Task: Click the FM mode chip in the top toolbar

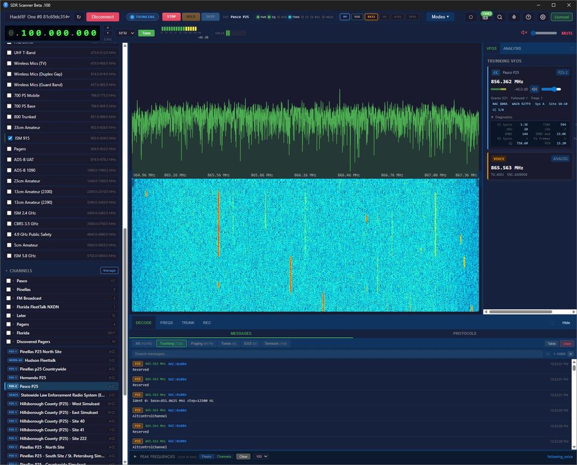Action: point(345,17)
